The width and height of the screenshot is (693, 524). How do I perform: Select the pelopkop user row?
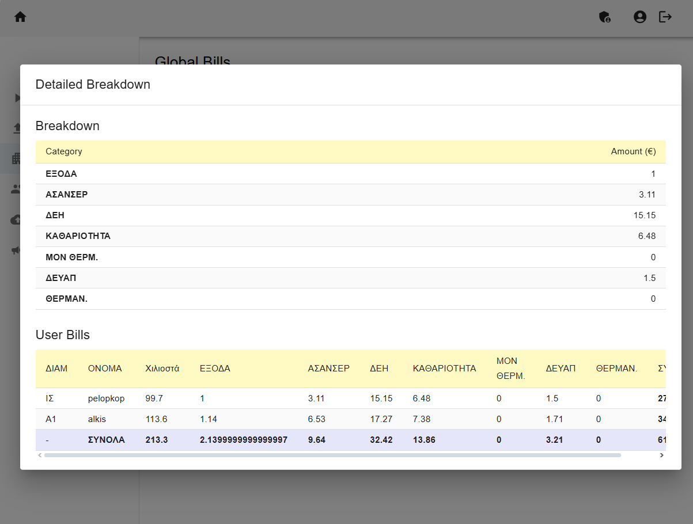click(106, 398)
